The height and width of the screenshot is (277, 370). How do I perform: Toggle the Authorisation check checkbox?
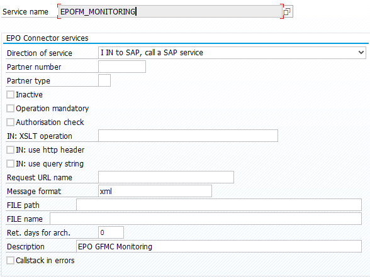(10, 122)
